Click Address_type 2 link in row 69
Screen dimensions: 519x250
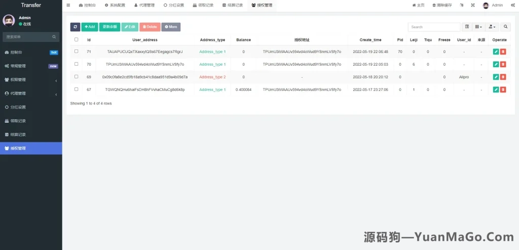click(212, 77)
